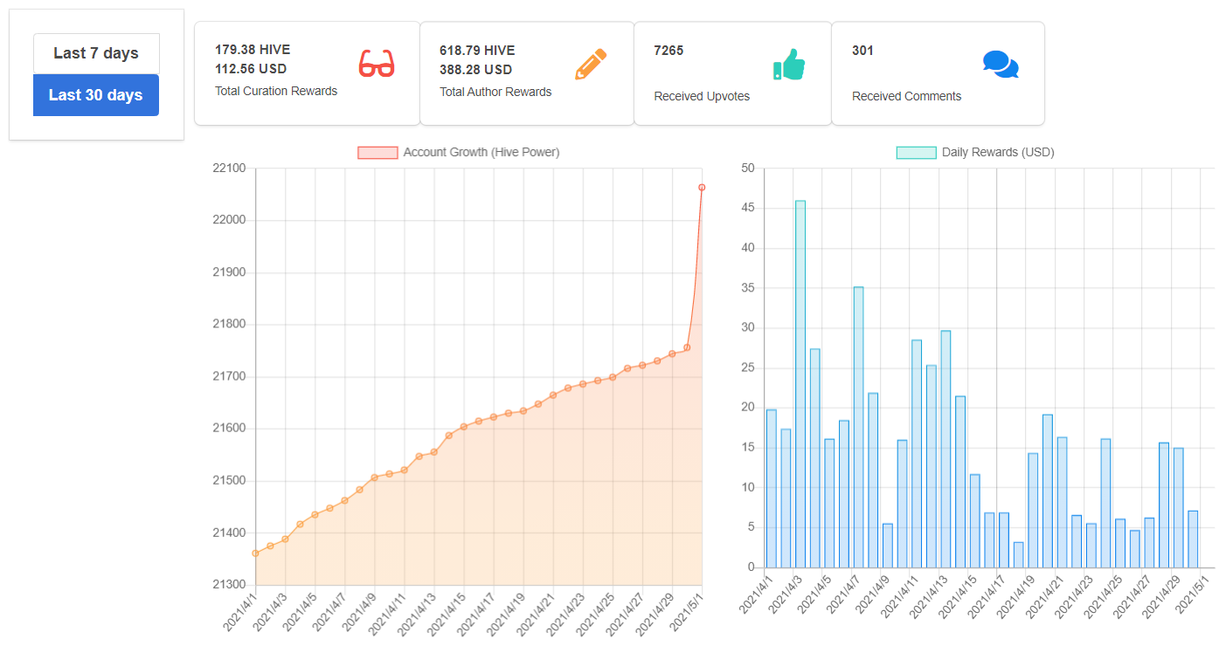Screen dimensions: 1226x653
Task: Hide the Account Growth (Hive Power) series label
Action: tap(481, 153)
